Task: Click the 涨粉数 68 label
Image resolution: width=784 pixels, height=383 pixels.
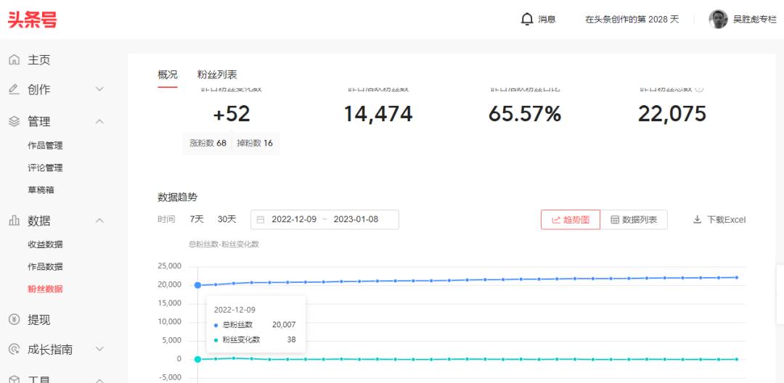Action: 208,144
